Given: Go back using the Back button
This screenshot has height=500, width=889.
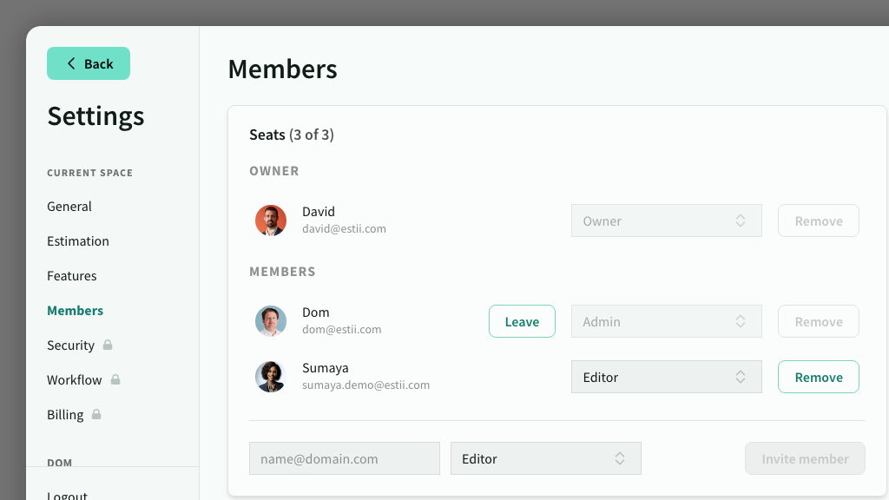Looking at the screenshot, I should 89,63.
